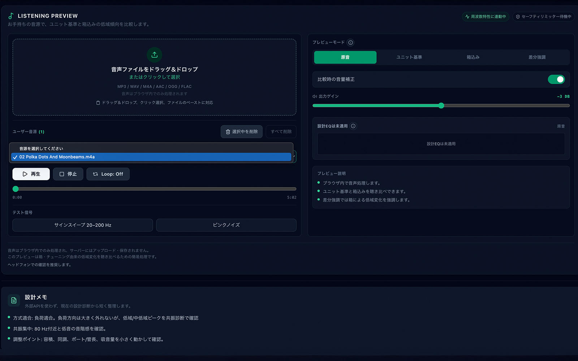Click the 0:00 elapsed time label
Image resolution: width=578 pixels, height=361 pixels.
click(x=17, y=197)
